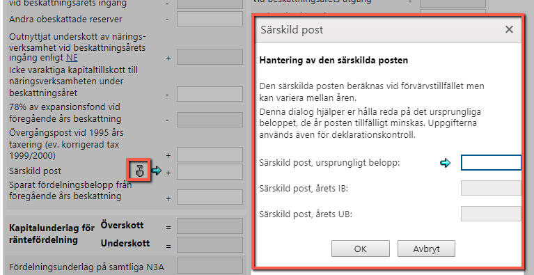
Task: Open the NE link
Action: pyautogui.click(x=72, y=58)
